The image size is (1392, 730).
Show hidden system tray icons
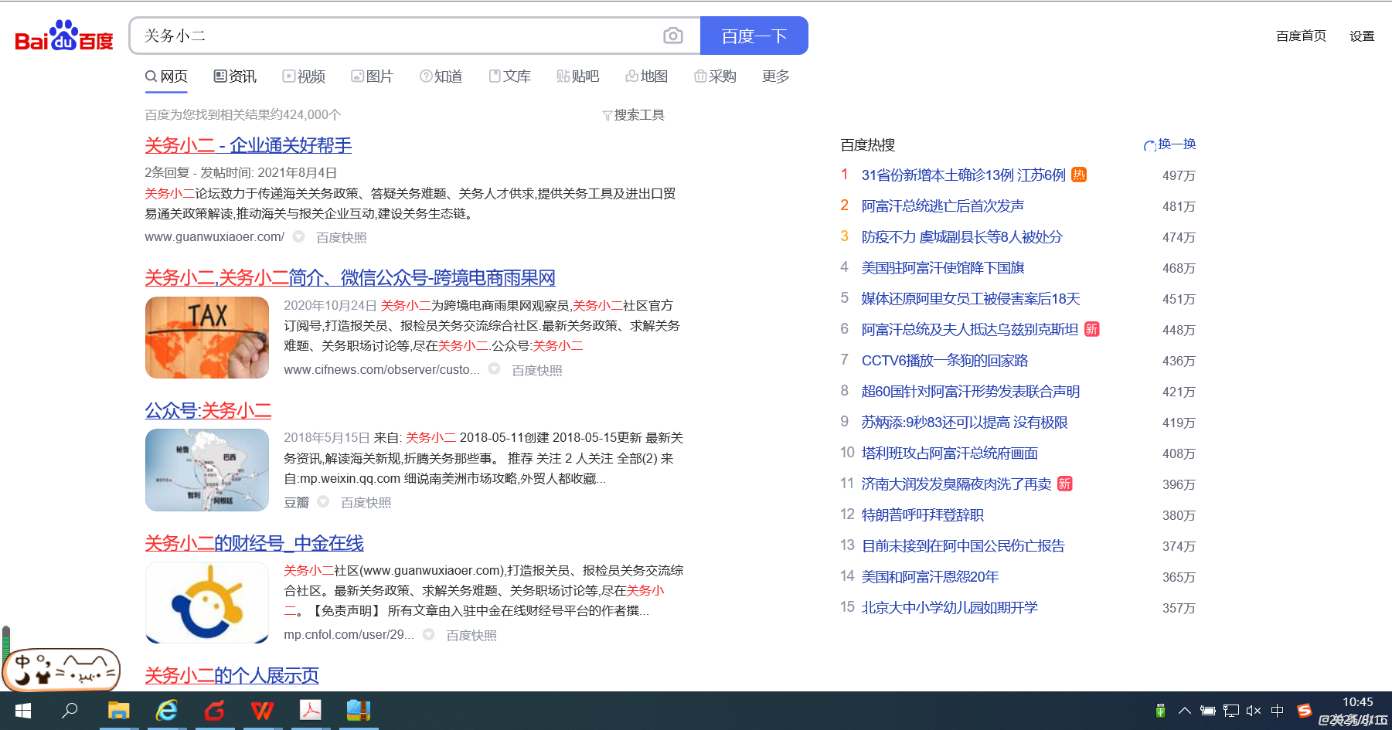pos(1184,711)
